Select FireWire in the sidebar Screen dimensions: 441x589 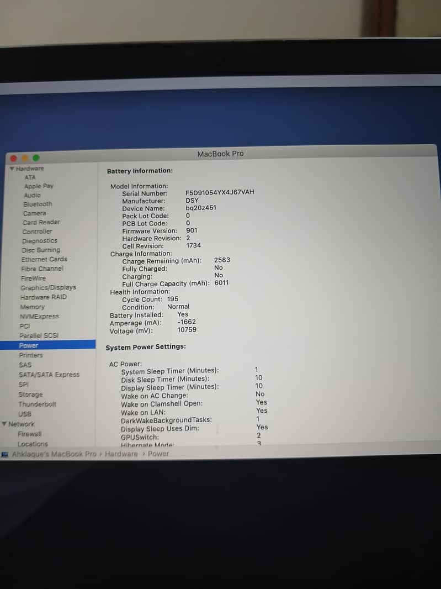(34, 278)
